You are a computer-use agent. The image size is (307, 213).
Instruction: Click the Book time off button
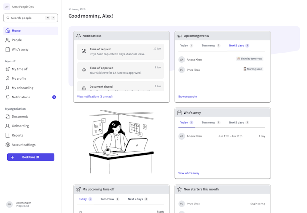coord(31,157)
